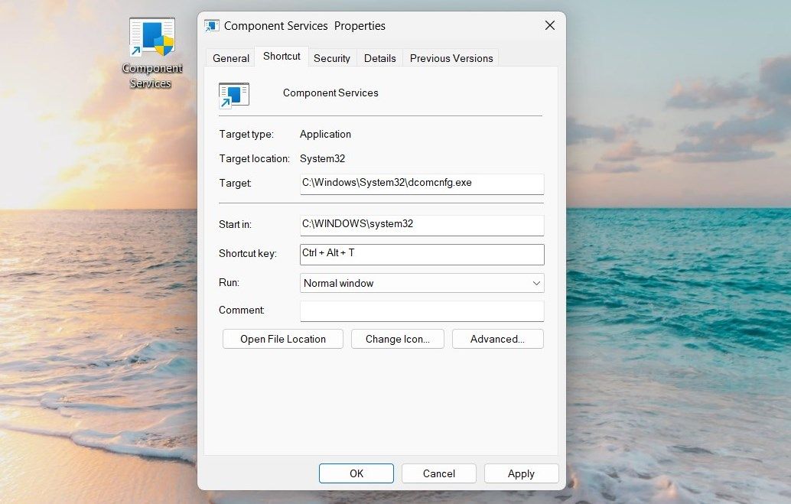The width and height of the screenshot is (791, 504).
Task: Click the Comment label
Action: click(x=242, y=310)
